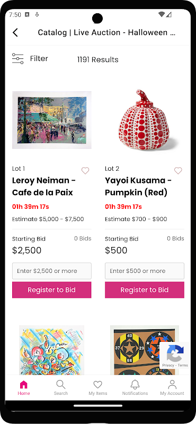Open the Cafe de la Paix painting thumbnail
This screenshot has width=196, height=424.
51,120
